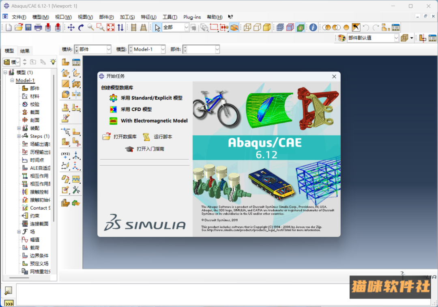The height and width of the screenshot is (307, 438).
Task: Open the 帮助(H) menu
Action: (215, 17)
